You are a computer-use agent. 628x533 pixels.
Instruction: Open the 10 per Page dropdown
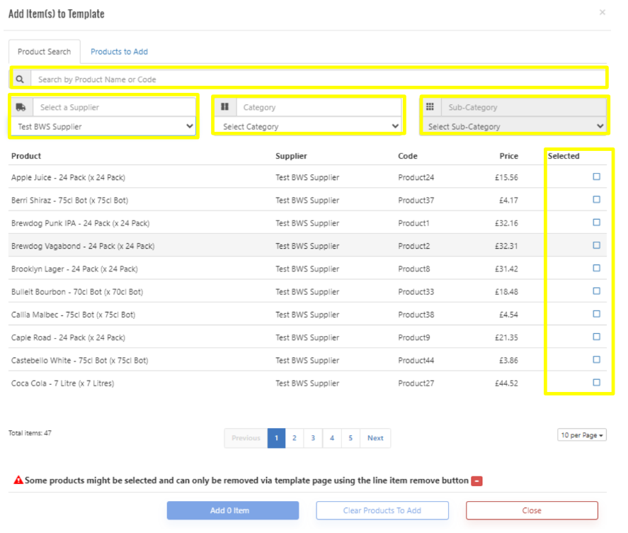coord(582,435)
